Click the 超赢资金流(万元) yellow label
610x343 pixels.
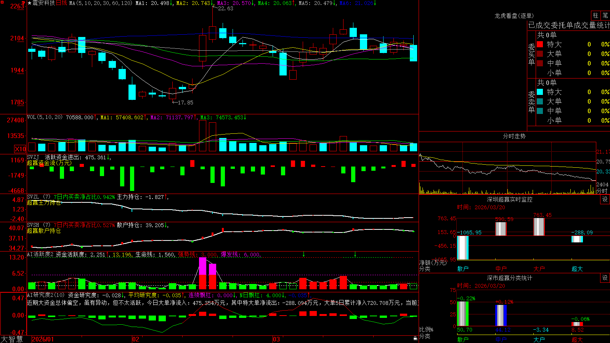coord(49,163)
